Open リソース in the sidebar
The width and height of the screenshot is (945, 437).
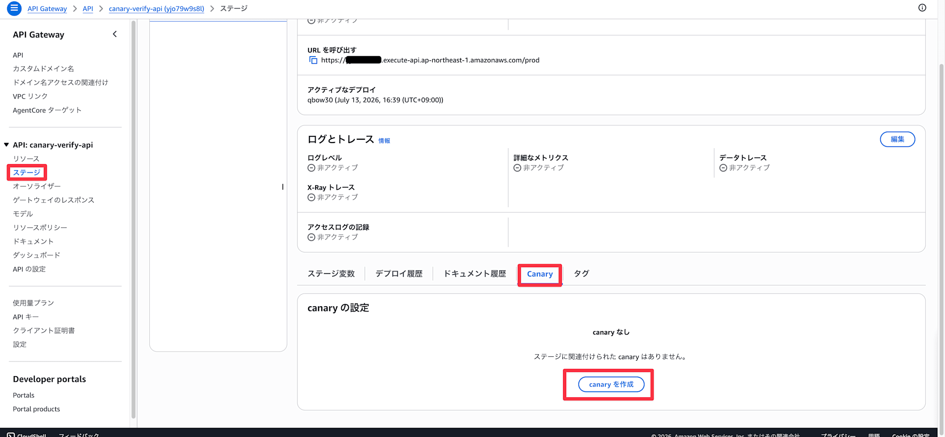point(26,159)
